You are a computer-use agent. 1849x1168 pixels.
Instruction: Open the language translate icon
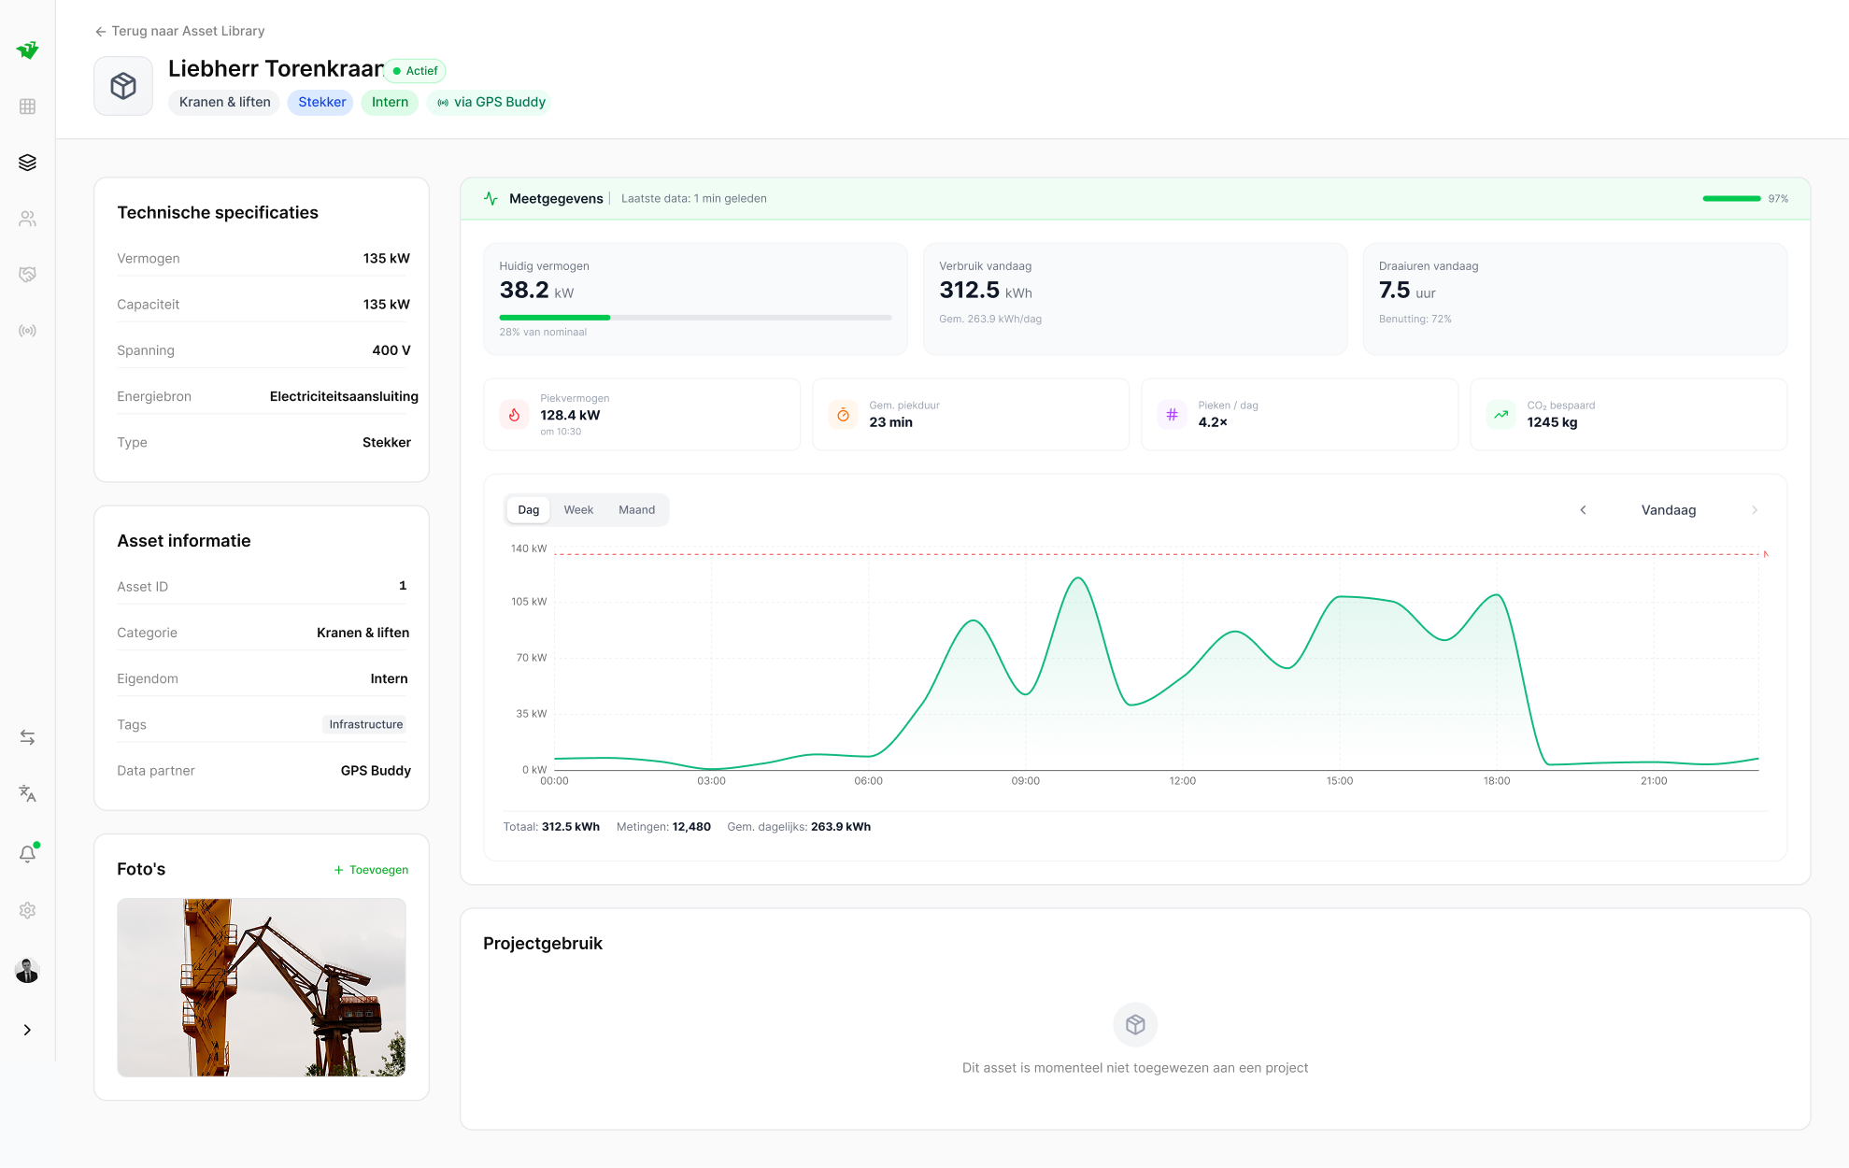(x=27, y=793)
